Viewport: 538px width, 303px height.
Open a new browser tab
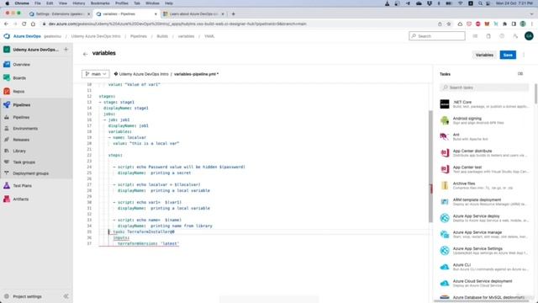tap(234, 14)
